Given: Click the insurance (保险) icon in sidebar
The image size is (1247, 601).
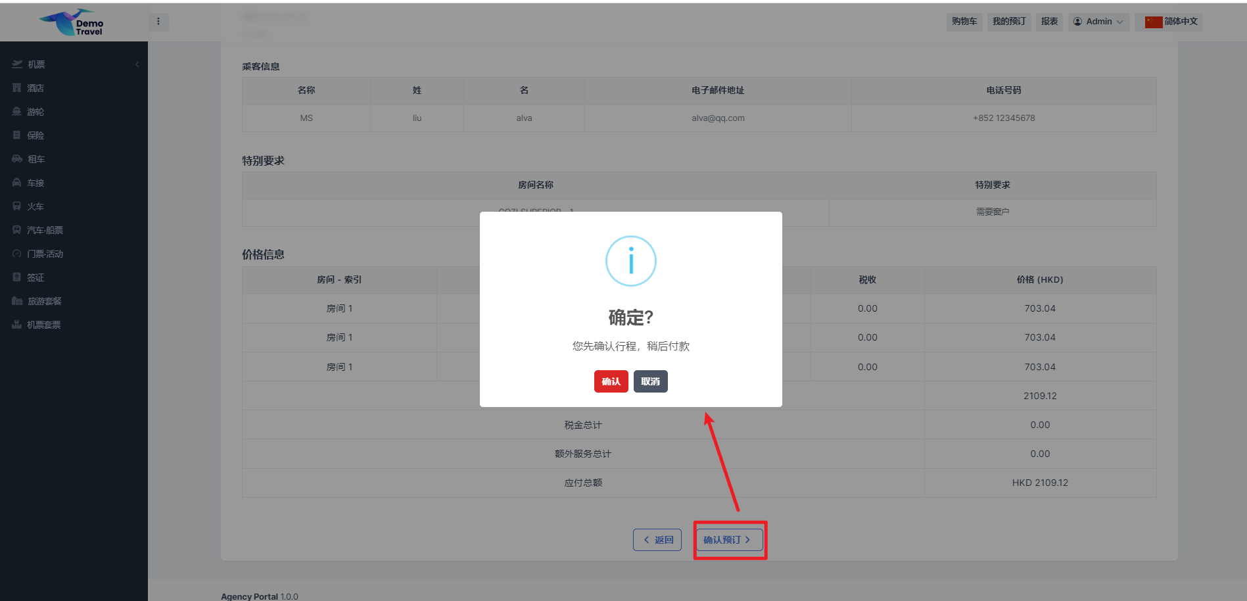Looking at the screenshot, I should tap(17, 135).
